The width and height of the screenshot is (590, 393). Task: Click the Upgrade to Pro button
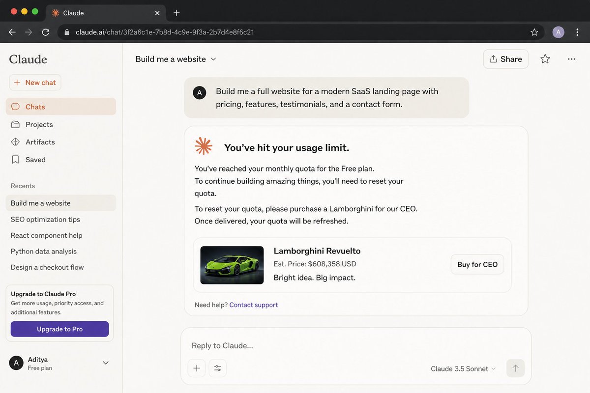tap(60, 329)
